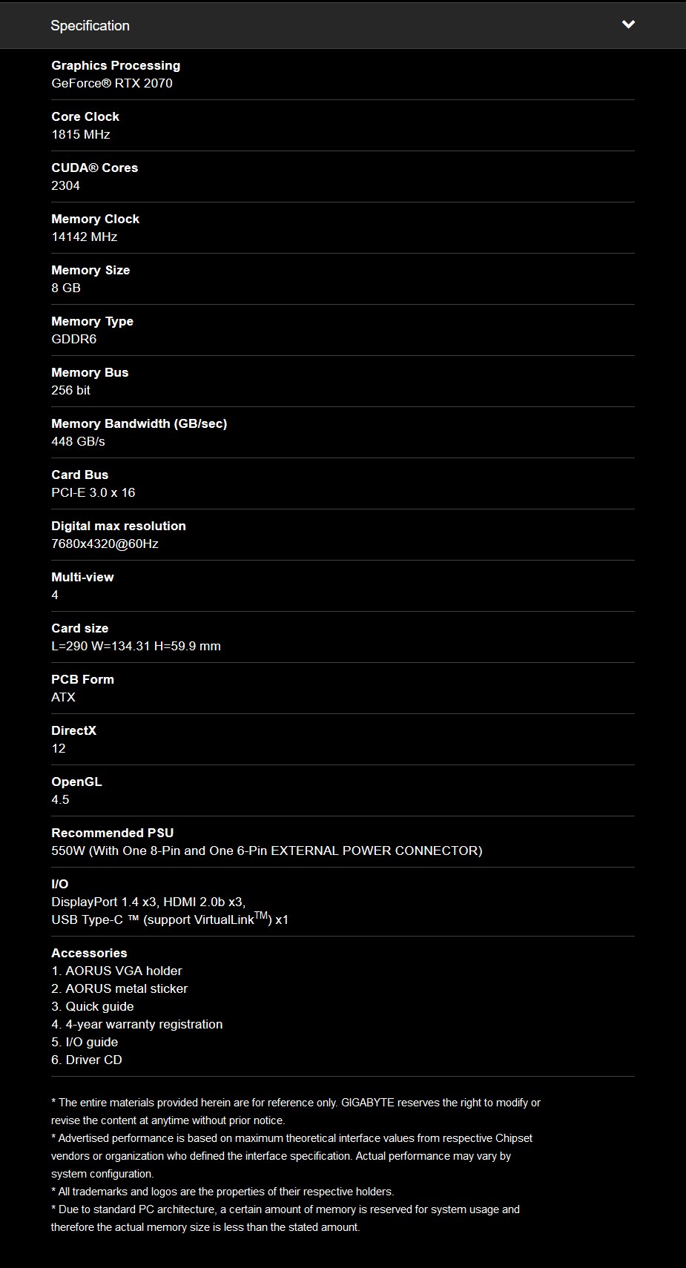
Task: Click the Recommended PSU 550W line
Action: pyautogui.click(x=267, y=851)
